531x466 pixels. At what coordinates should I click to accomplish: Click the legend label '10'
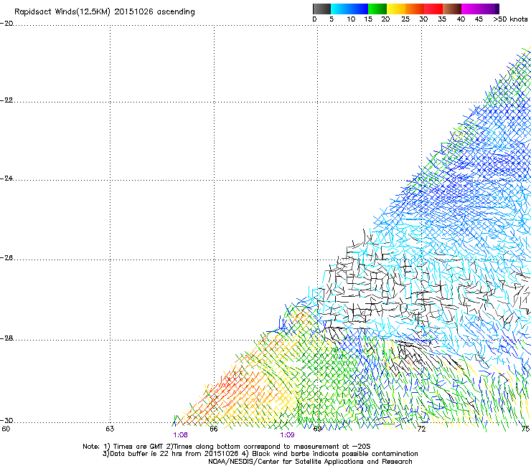(351, 19)
